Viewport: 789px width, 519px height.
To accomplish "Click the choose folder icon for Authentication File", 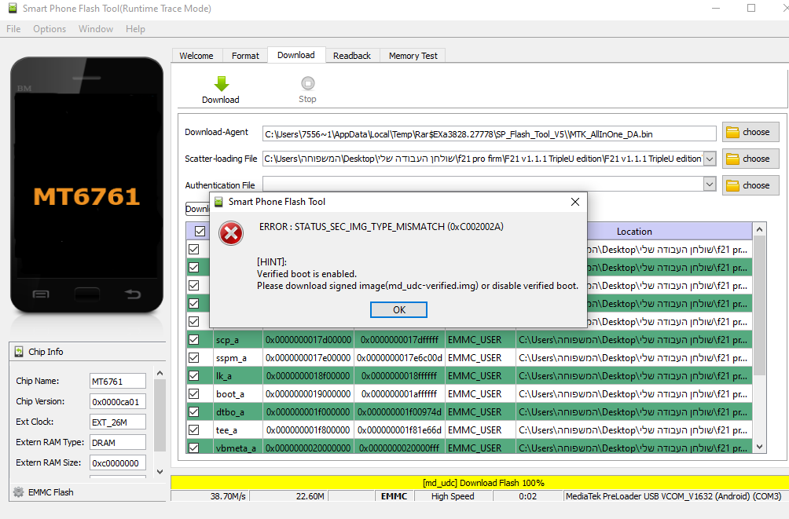I will pos(732,185).
